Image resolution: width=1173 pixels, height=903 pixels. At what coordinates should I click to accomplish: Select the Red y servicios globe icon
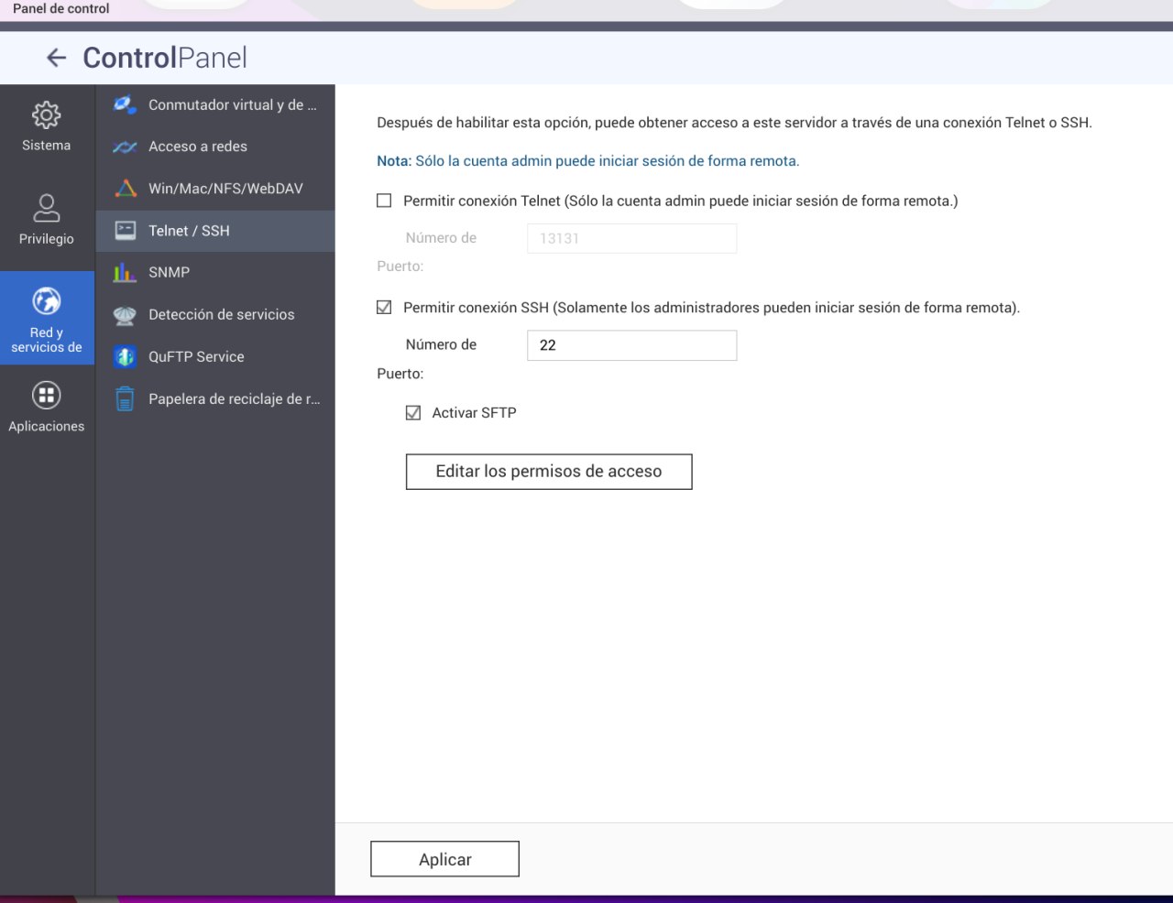click(x=47, y=300)
